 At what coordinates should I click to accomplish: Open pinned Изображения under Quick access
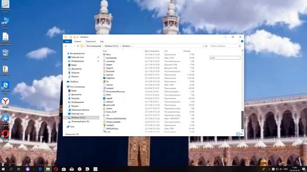(78, 61)
